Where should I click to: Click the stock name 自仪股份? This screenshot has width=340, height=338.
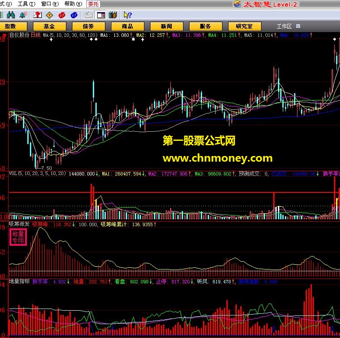click(x=19, y=35)
